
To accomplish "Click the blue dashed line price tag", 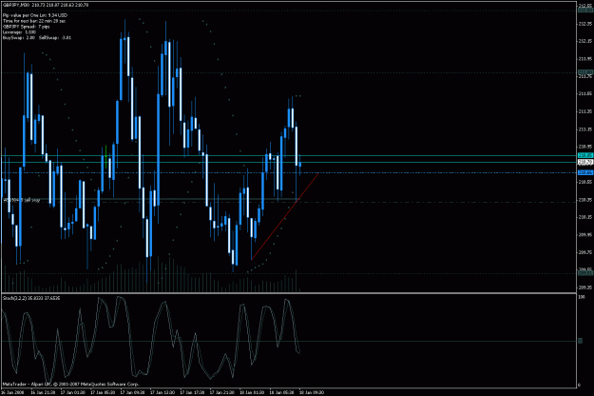I will 585,172.
